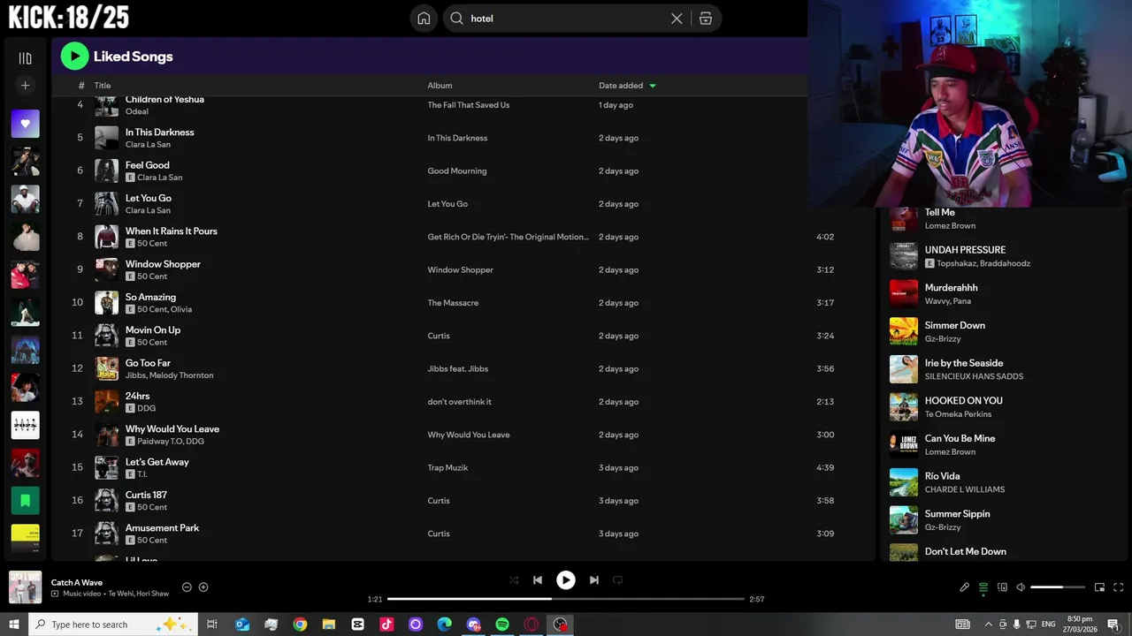Select 'Why Would You Leave' track title
The image size is (1132, 636).
tap(172, 429)
